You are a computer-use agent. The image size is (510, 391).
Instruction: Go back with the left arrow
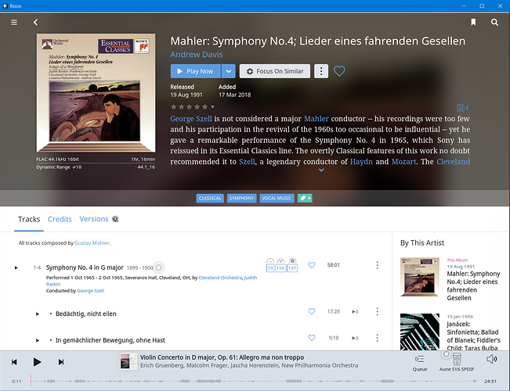tap(36, 23)
